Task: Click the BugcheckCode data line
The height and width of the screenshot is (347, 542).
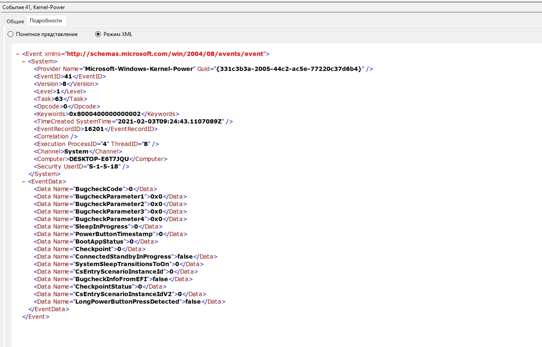Action: (96, 189)
